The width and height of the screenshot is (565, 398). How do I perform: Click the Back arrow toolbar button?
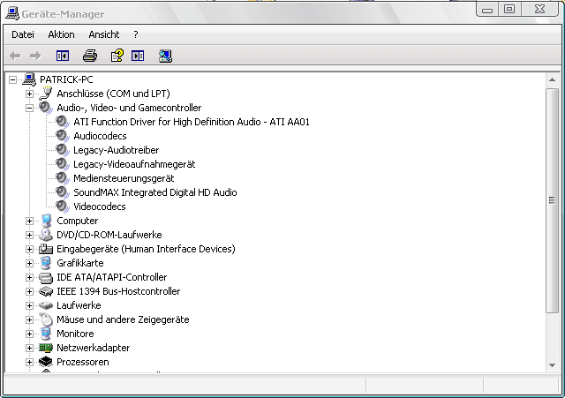click(15, 56)
